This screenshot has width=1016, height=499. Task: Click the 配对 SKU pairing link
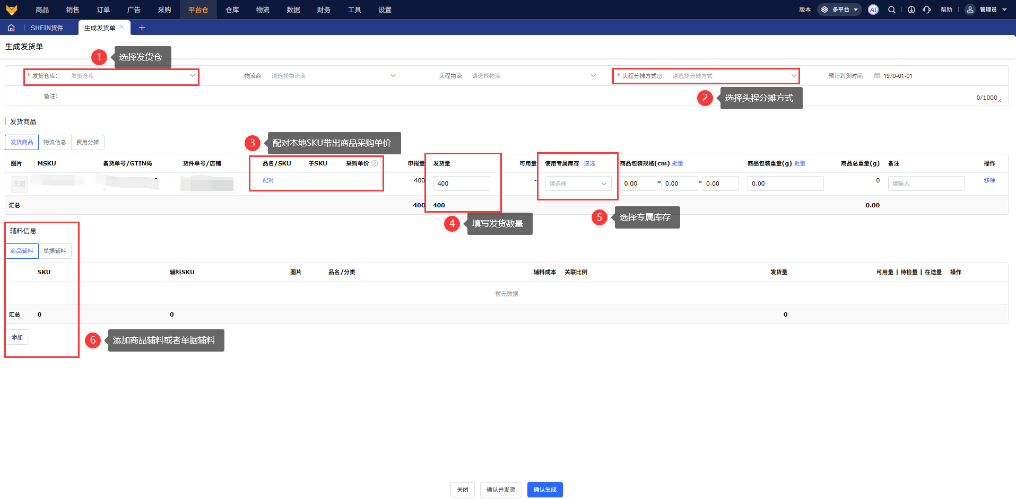pyautogui.click(x=268, y=180)
